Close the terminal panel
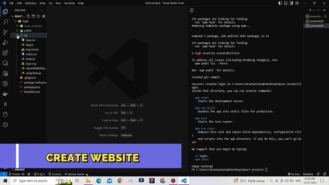 tap(324, 10)
